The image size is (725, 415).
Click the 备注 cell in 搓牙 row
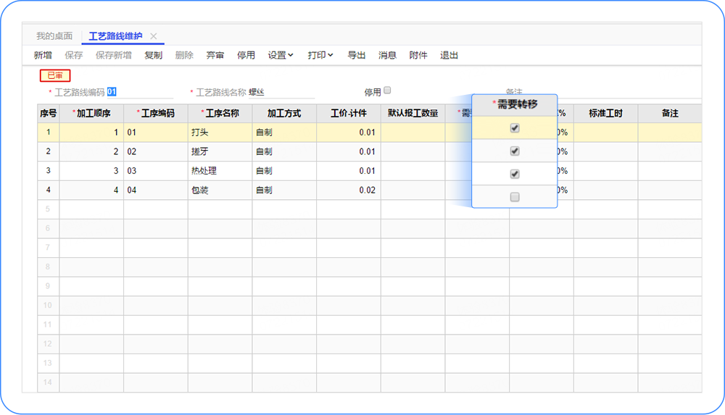click(670, 151)
